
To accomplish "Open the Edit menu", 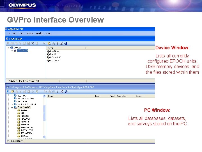I will [15, 33].
